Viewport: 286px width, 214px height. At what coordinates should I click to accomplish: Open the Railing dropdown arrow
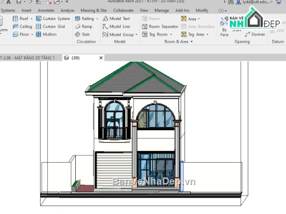97,19
